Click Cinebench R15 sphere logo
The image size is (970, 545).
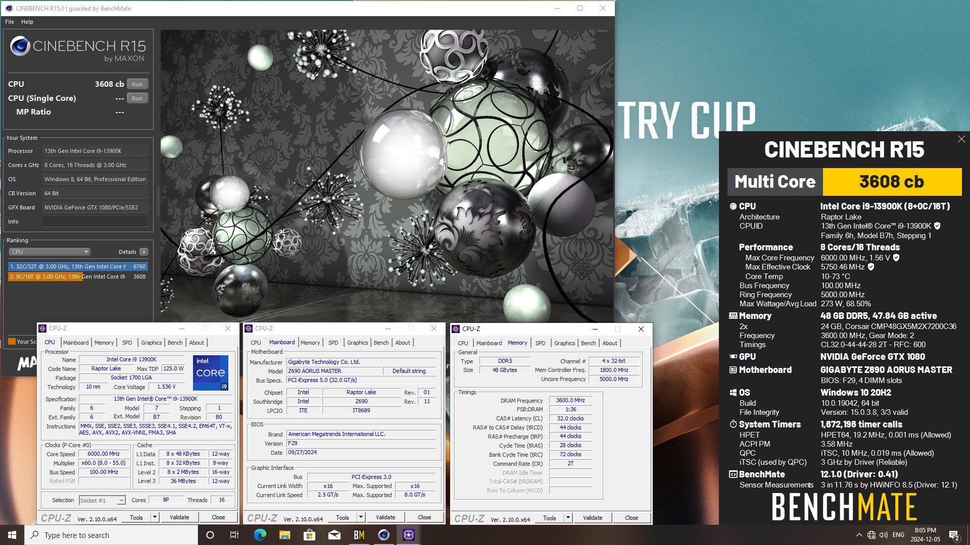click(x=20, y=46)
